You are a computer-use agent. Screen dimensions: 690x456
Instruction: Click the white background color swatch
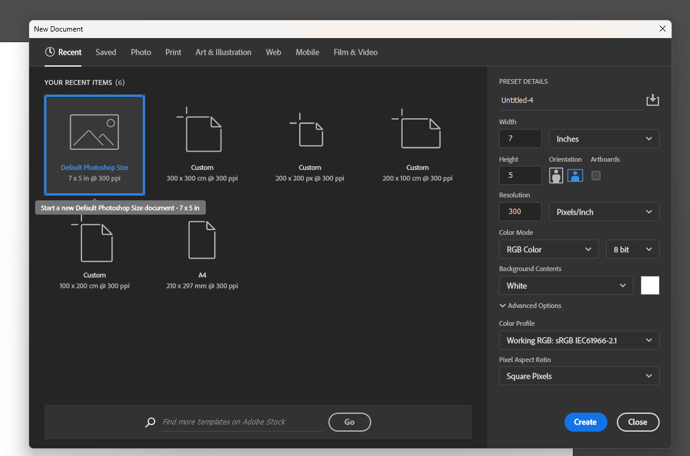click(x=650, y=286)
